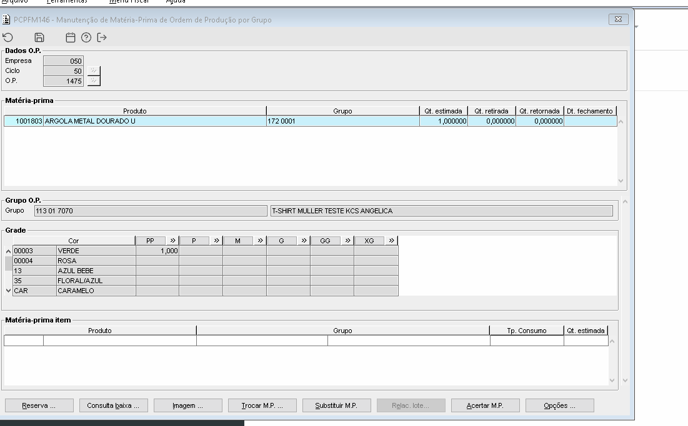The height and width of the screenshot is (426, 688).
Task: Open the help question mark icon
Action: pos(86,37)
